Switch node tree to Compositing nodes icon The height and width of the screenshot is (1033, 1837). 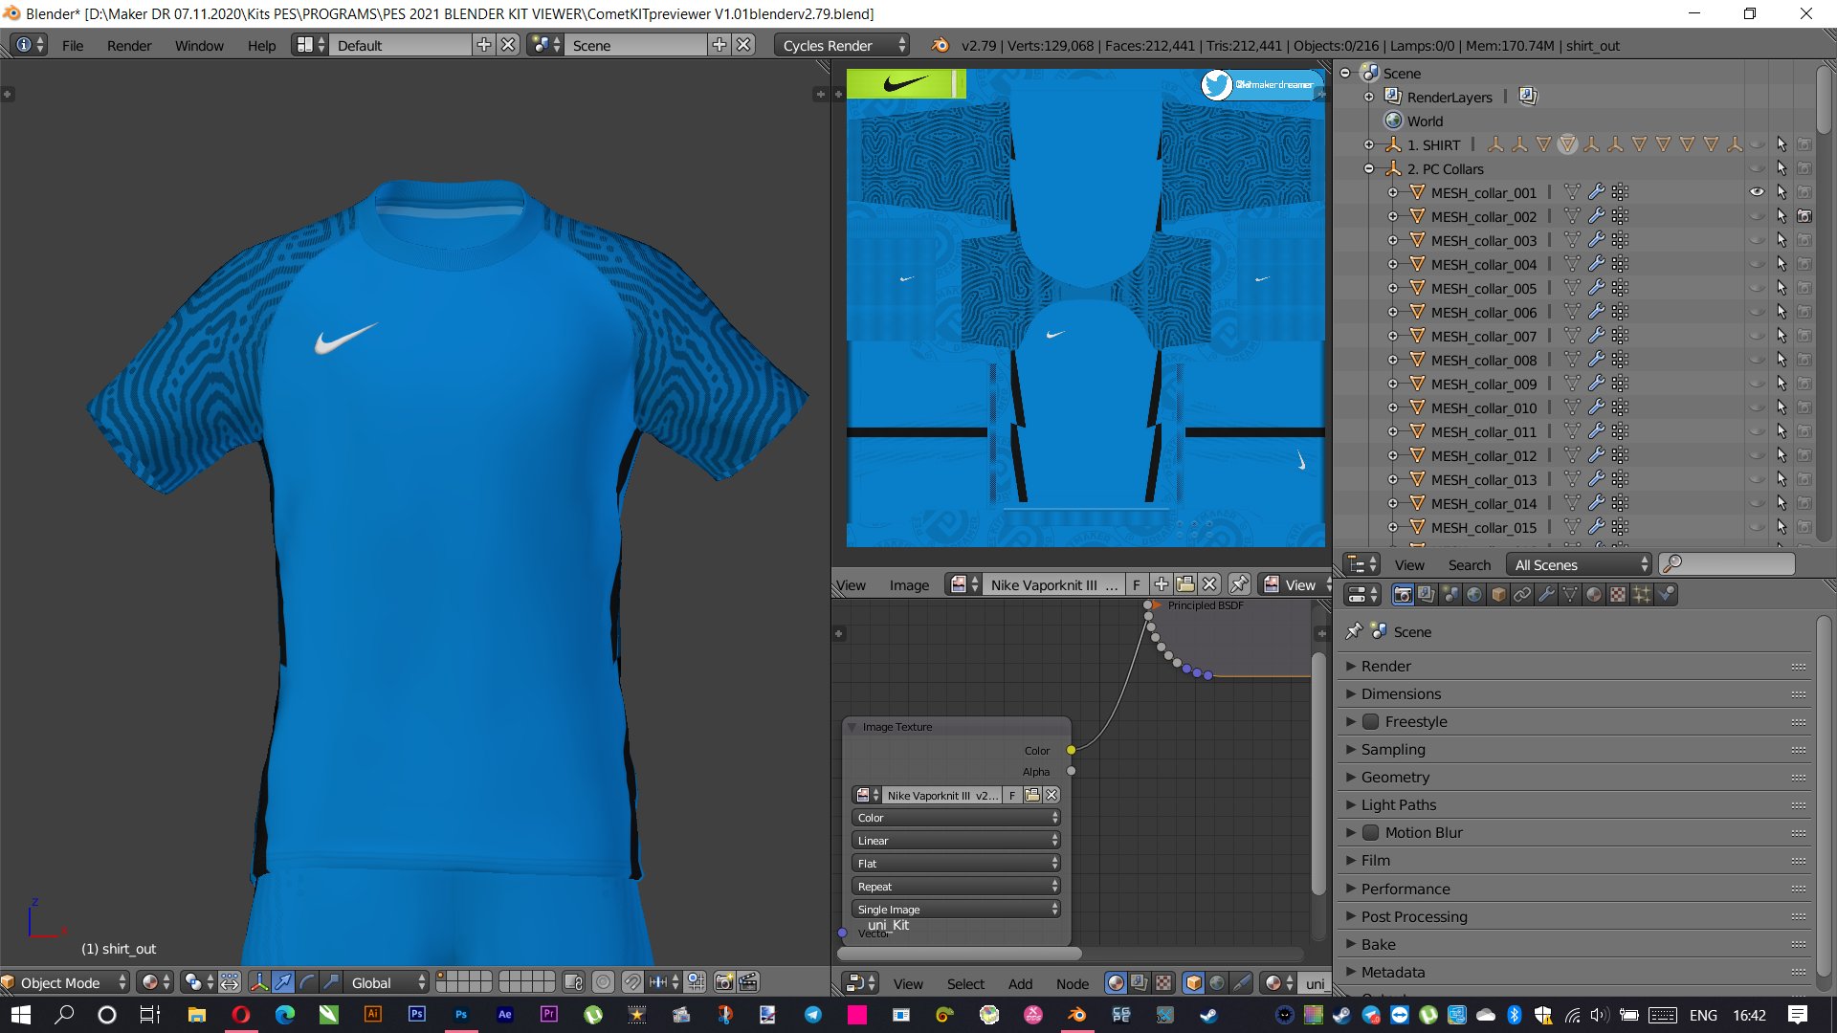tap(1140, 983)
